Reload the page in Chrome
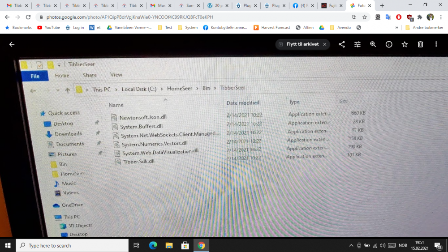This screenshot has height=252, width=448. (x=28, y=17)
